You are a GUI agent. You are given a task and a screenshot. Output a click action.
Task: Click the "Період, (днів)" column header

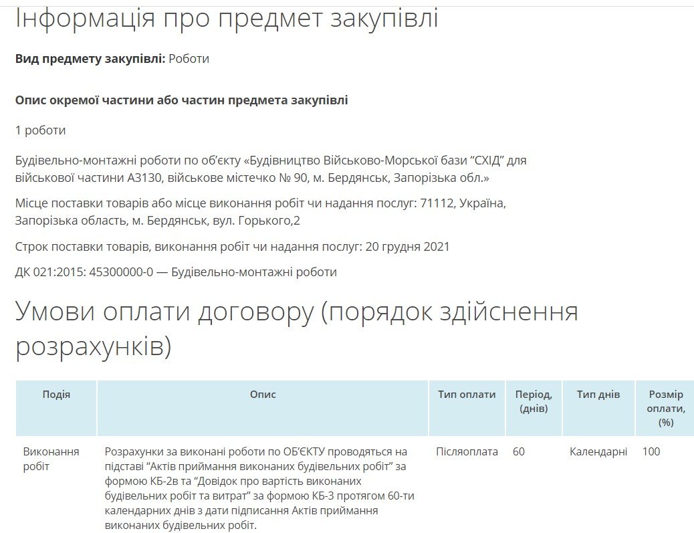pos(534,401)
